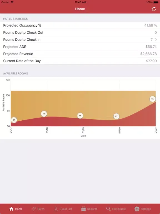Tap the refresh icon in header
This screenshot has width=160, height=214.
tap(154, 9)
